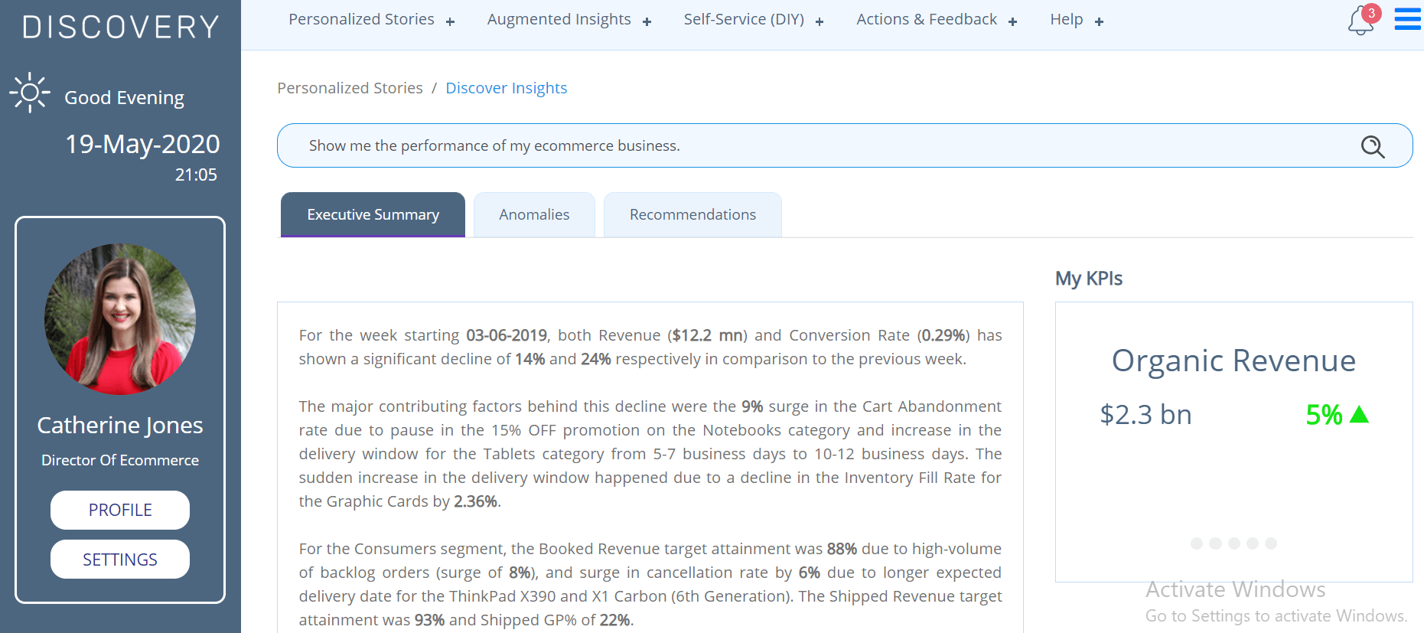Open the hamburger menu icon
The height and width of the screenshot is (633, 1424).
click(1407, 19)
